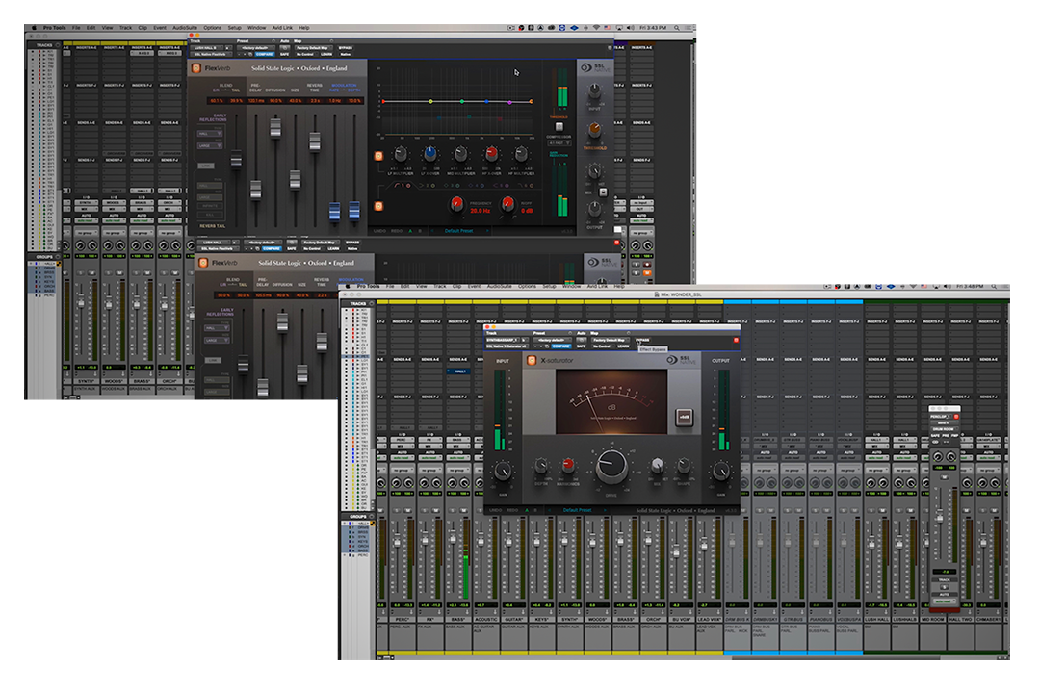The width and height of the screenshot is (1040, 691).
Task: Click the red Harmonics knob in X-Saturator
Action: pyautogui.click(x=568, y=465)
